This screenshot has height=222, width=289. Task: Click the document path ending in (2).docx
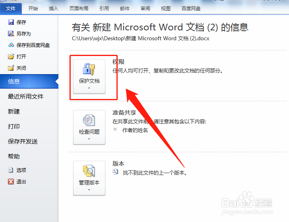coord(141,38)
